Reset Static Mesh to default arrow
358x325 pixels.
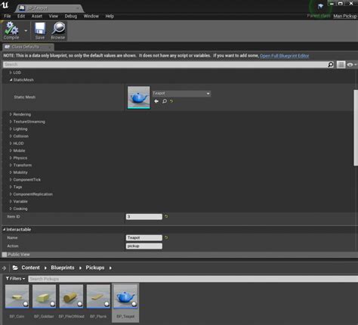pos(171,101)
